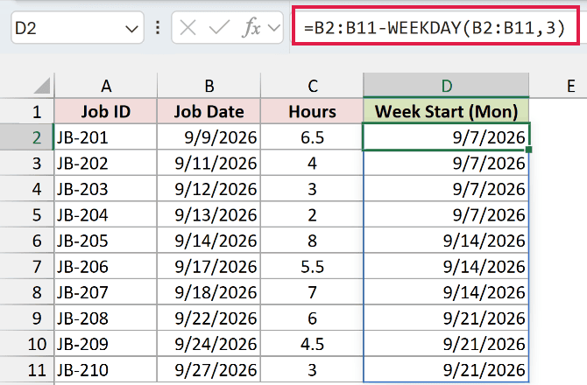Image resolution: width=587 pixels, height=385 pixels.
Task: Click into the formula bar text
Action: 435,26
